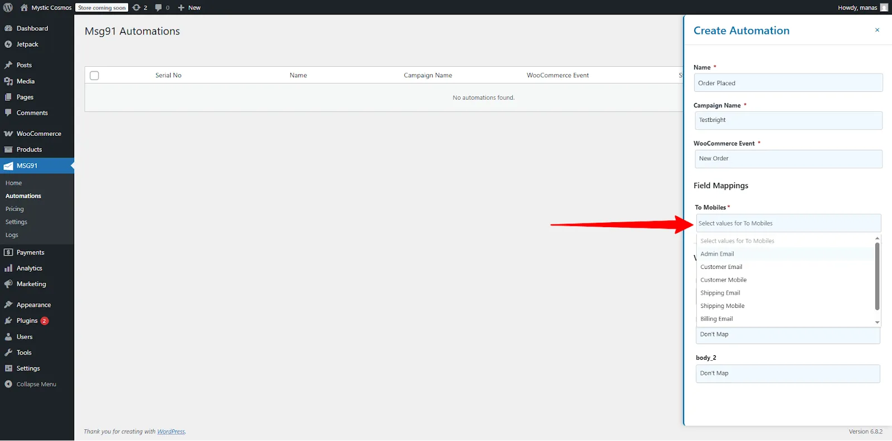Click the Products box icon
This screenshot has height=441, width=892.
(8, 150)
